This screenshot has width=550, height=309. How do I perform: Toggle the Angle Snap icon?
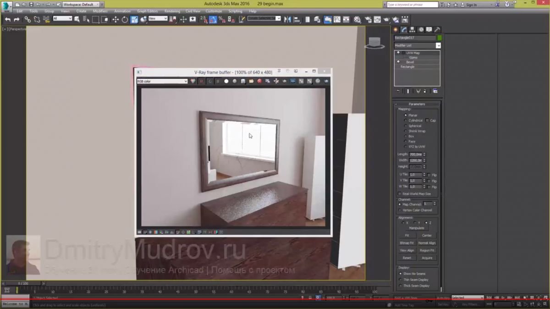213,19
